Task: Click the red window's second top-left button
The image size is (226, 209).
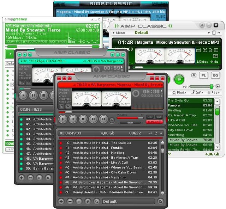Action: click(64, 78)
